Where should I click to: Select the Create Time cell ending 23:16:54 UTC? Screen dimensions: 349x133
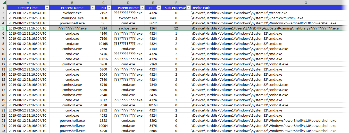click(x=28, y=13)
